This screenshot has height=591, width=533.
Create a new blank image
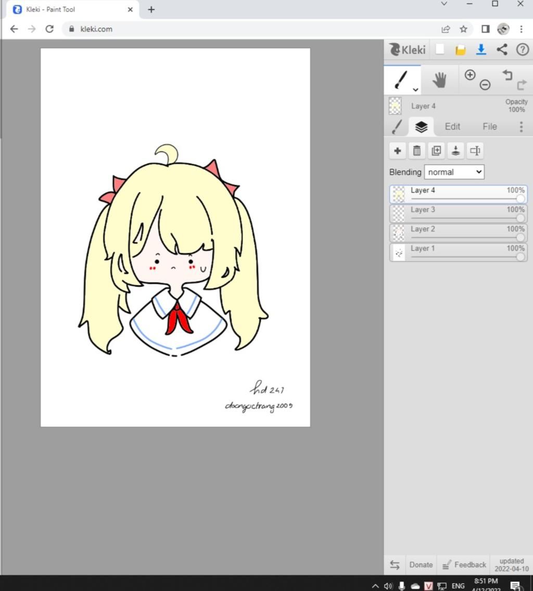point(440,49)
